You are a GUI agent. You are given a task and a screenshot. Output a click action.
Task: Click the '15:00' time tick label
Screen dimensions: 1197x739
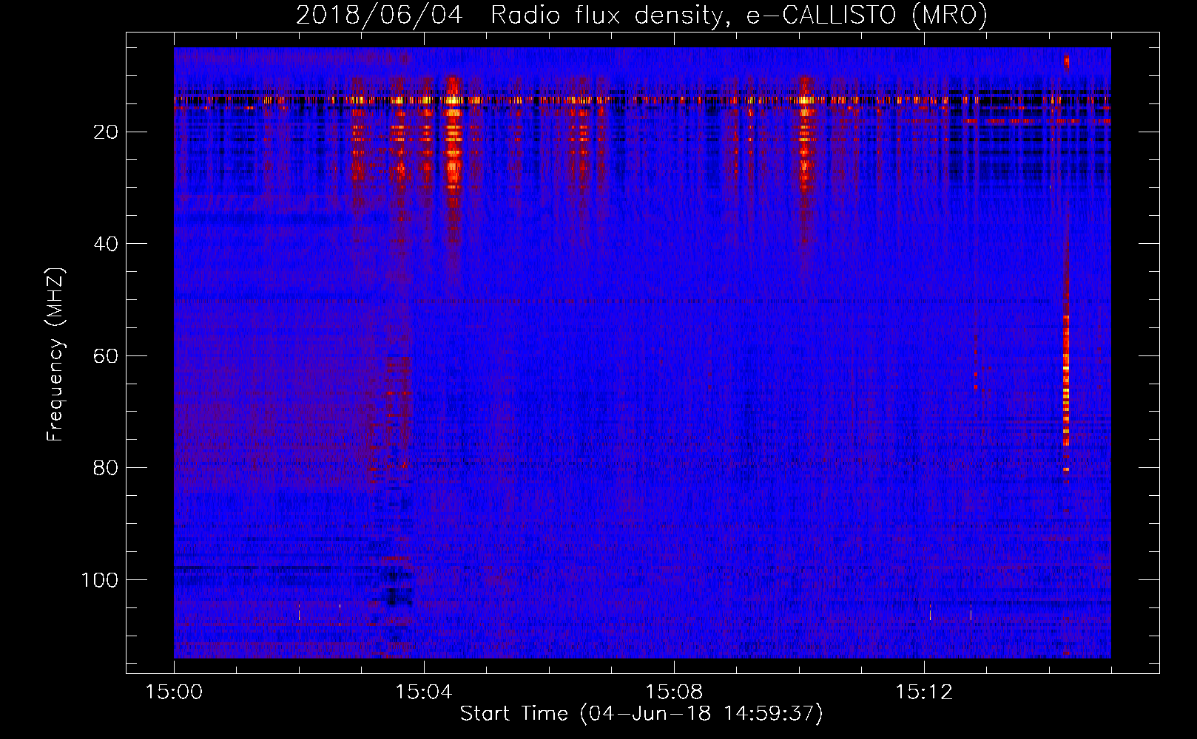tap(174, 692)
